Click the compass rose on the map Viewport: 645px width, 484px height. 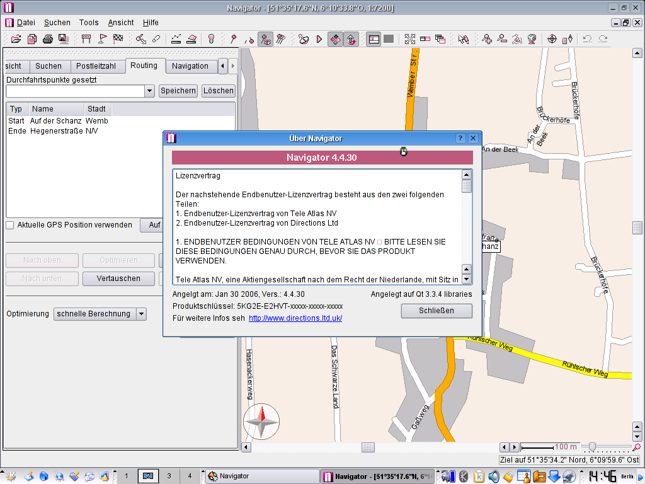tap(261, 422)
